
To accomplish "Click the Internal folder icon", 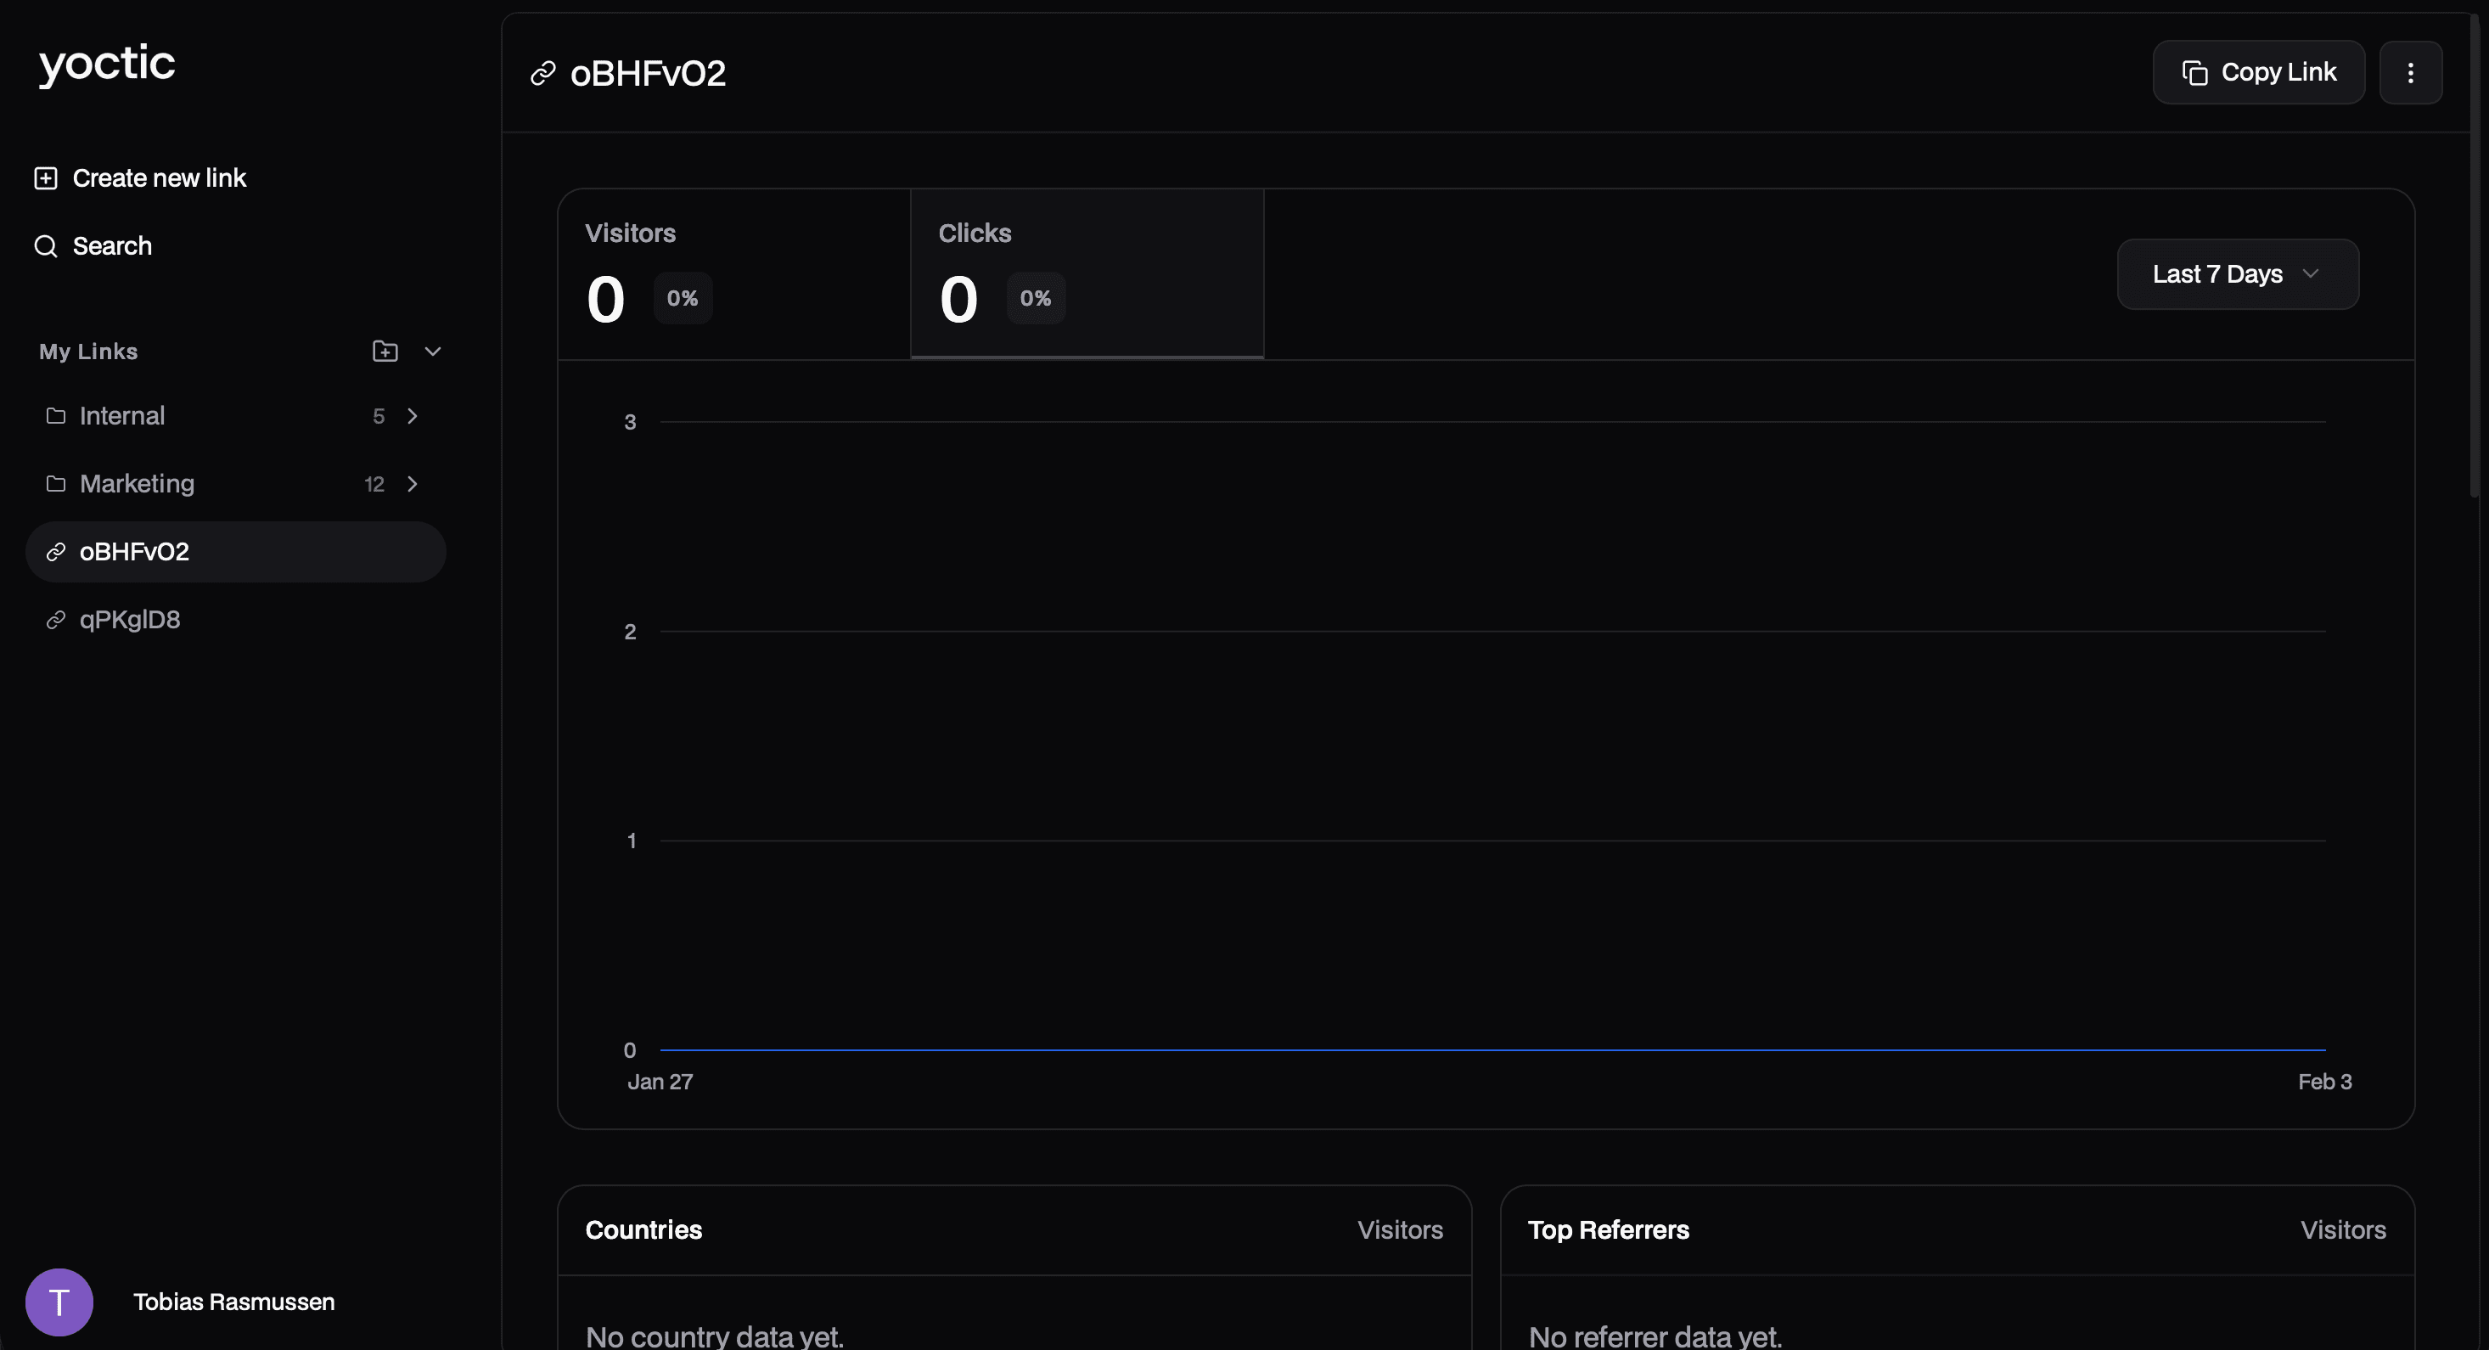I will tap(56, 417).
